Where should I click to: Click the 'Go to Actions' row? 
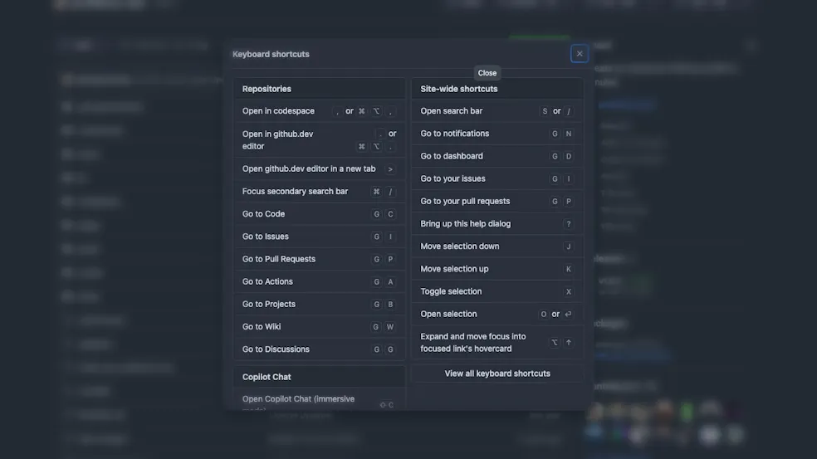[320, 281]
